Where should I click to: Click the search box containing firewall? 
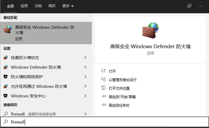point(104,122)
